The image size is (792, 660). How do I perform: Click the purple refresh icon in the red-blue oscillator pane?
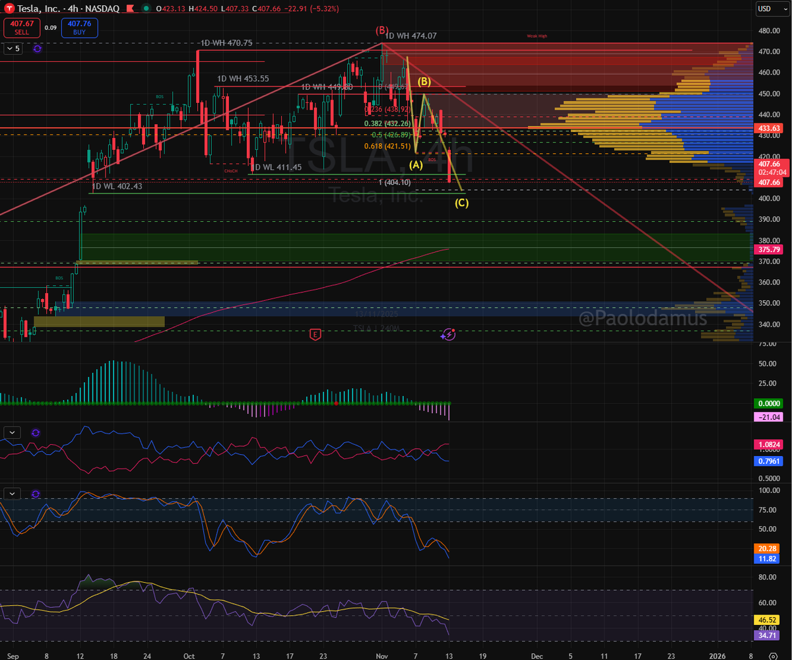click(36, 433)
